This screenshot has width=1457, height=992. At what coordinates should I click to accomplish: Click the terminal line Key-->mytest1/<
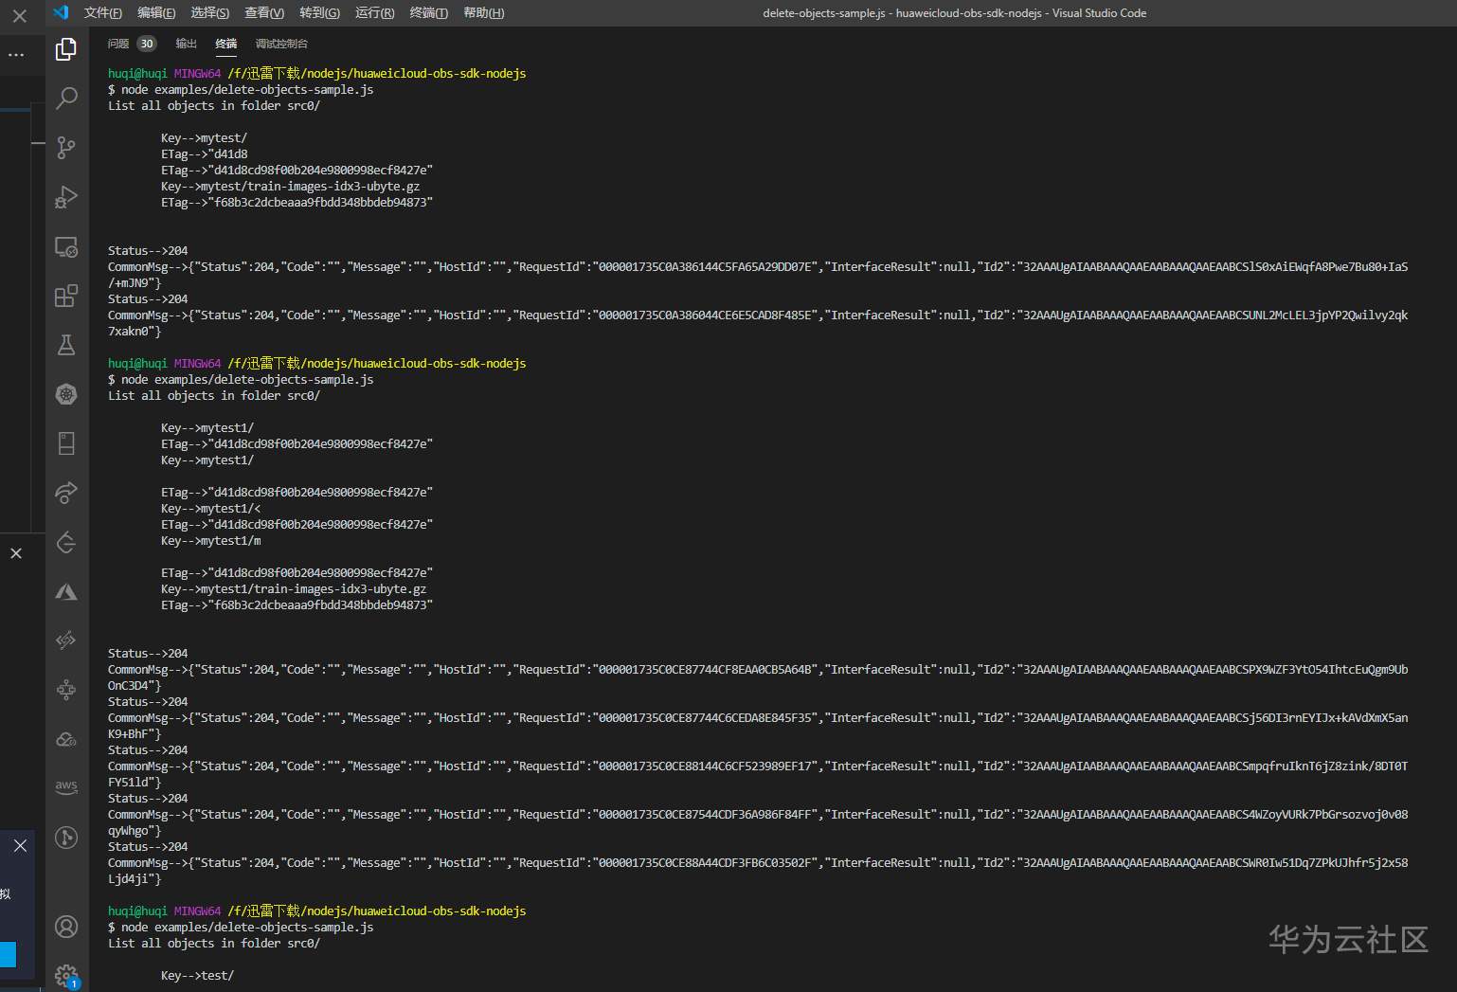click(x=210, y=509)
